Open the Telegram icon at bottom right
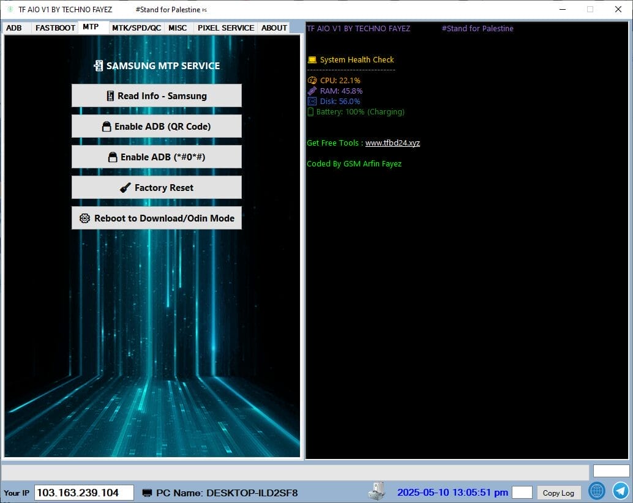This screenshot has width=633, height=503. (x=620, y=491)
